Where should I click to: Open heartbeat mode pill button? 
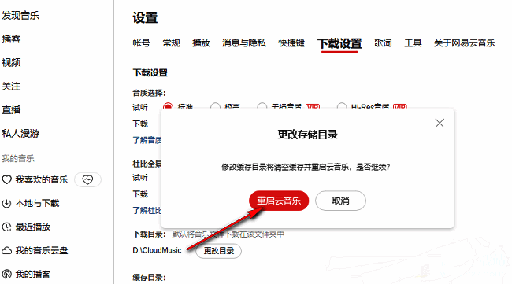pyautogui.click(x=87, y=179)
